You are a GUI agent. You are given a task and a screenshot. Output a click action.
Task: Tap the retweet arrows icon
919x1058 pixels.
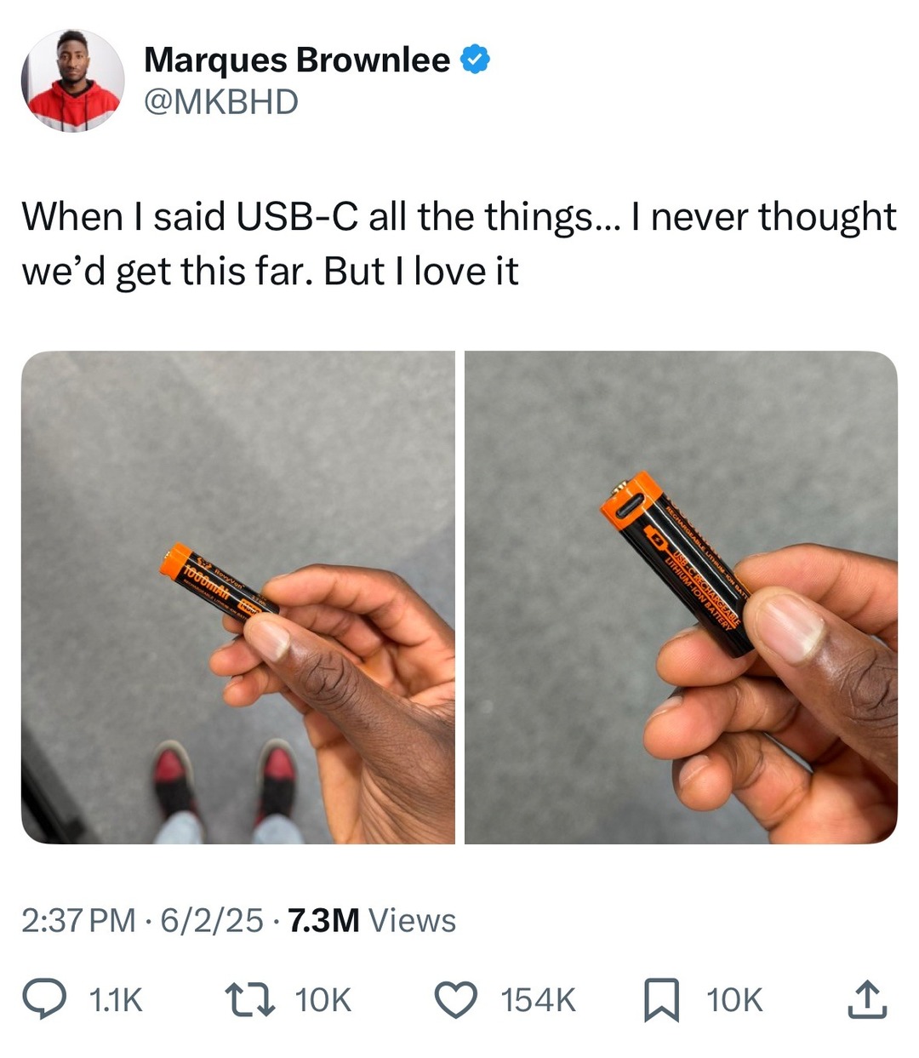coord(249,999)
